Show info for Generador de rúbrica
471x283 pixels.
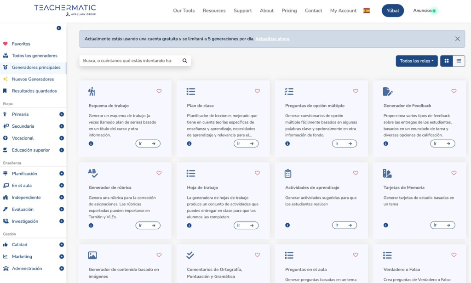tap(91, 226)
